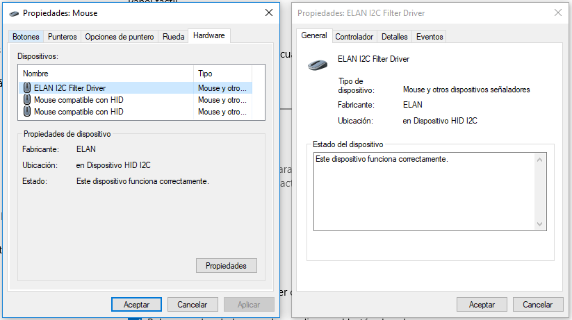Click Cancelar in Mouse properties window

pyautogui.click(x=193, y=304)
